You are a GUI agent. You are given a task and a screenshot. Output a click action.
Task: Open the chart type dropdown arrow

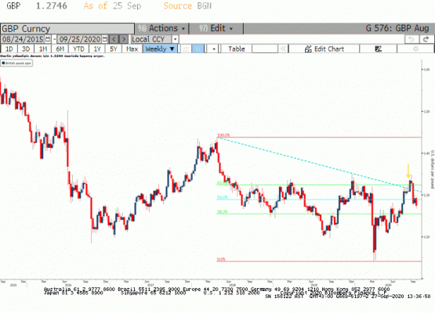point(214,49)
